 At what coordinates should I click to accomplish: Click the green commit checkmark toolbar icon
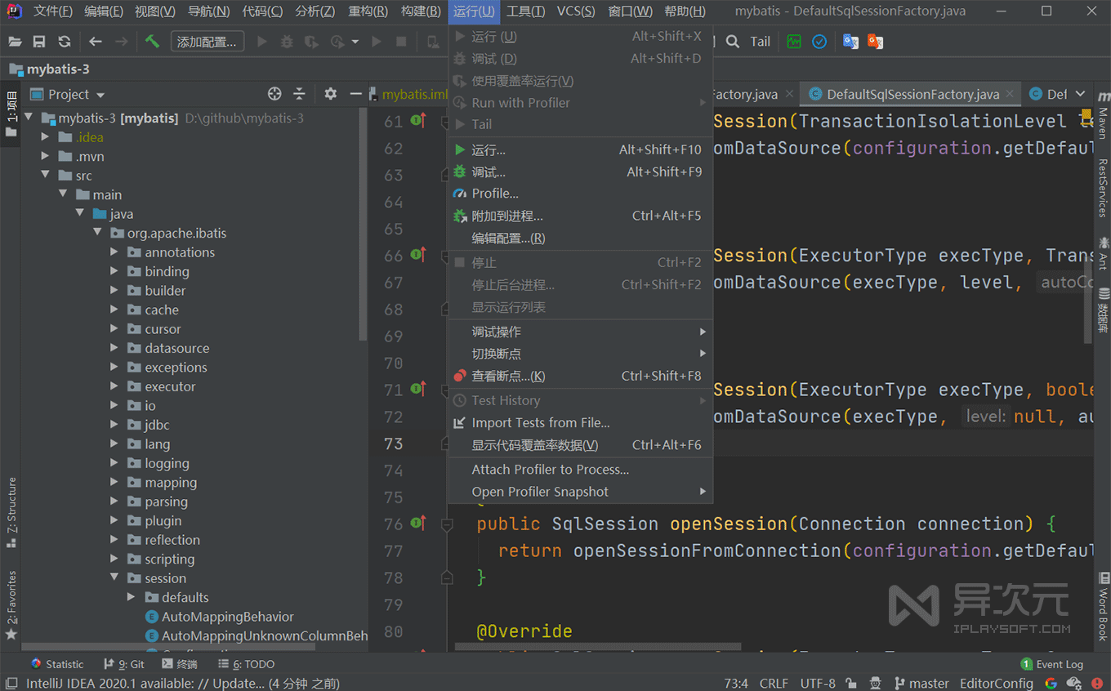(819, 41)
